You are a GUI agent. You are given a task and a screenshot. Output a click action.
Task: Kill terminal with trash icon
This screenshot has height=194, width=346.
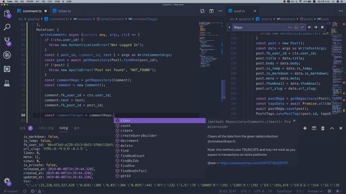click(323, 128)
